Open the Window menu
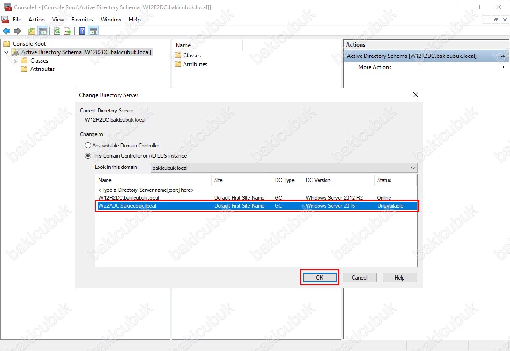This screenshot has width=510, height=351. (111, 20)
